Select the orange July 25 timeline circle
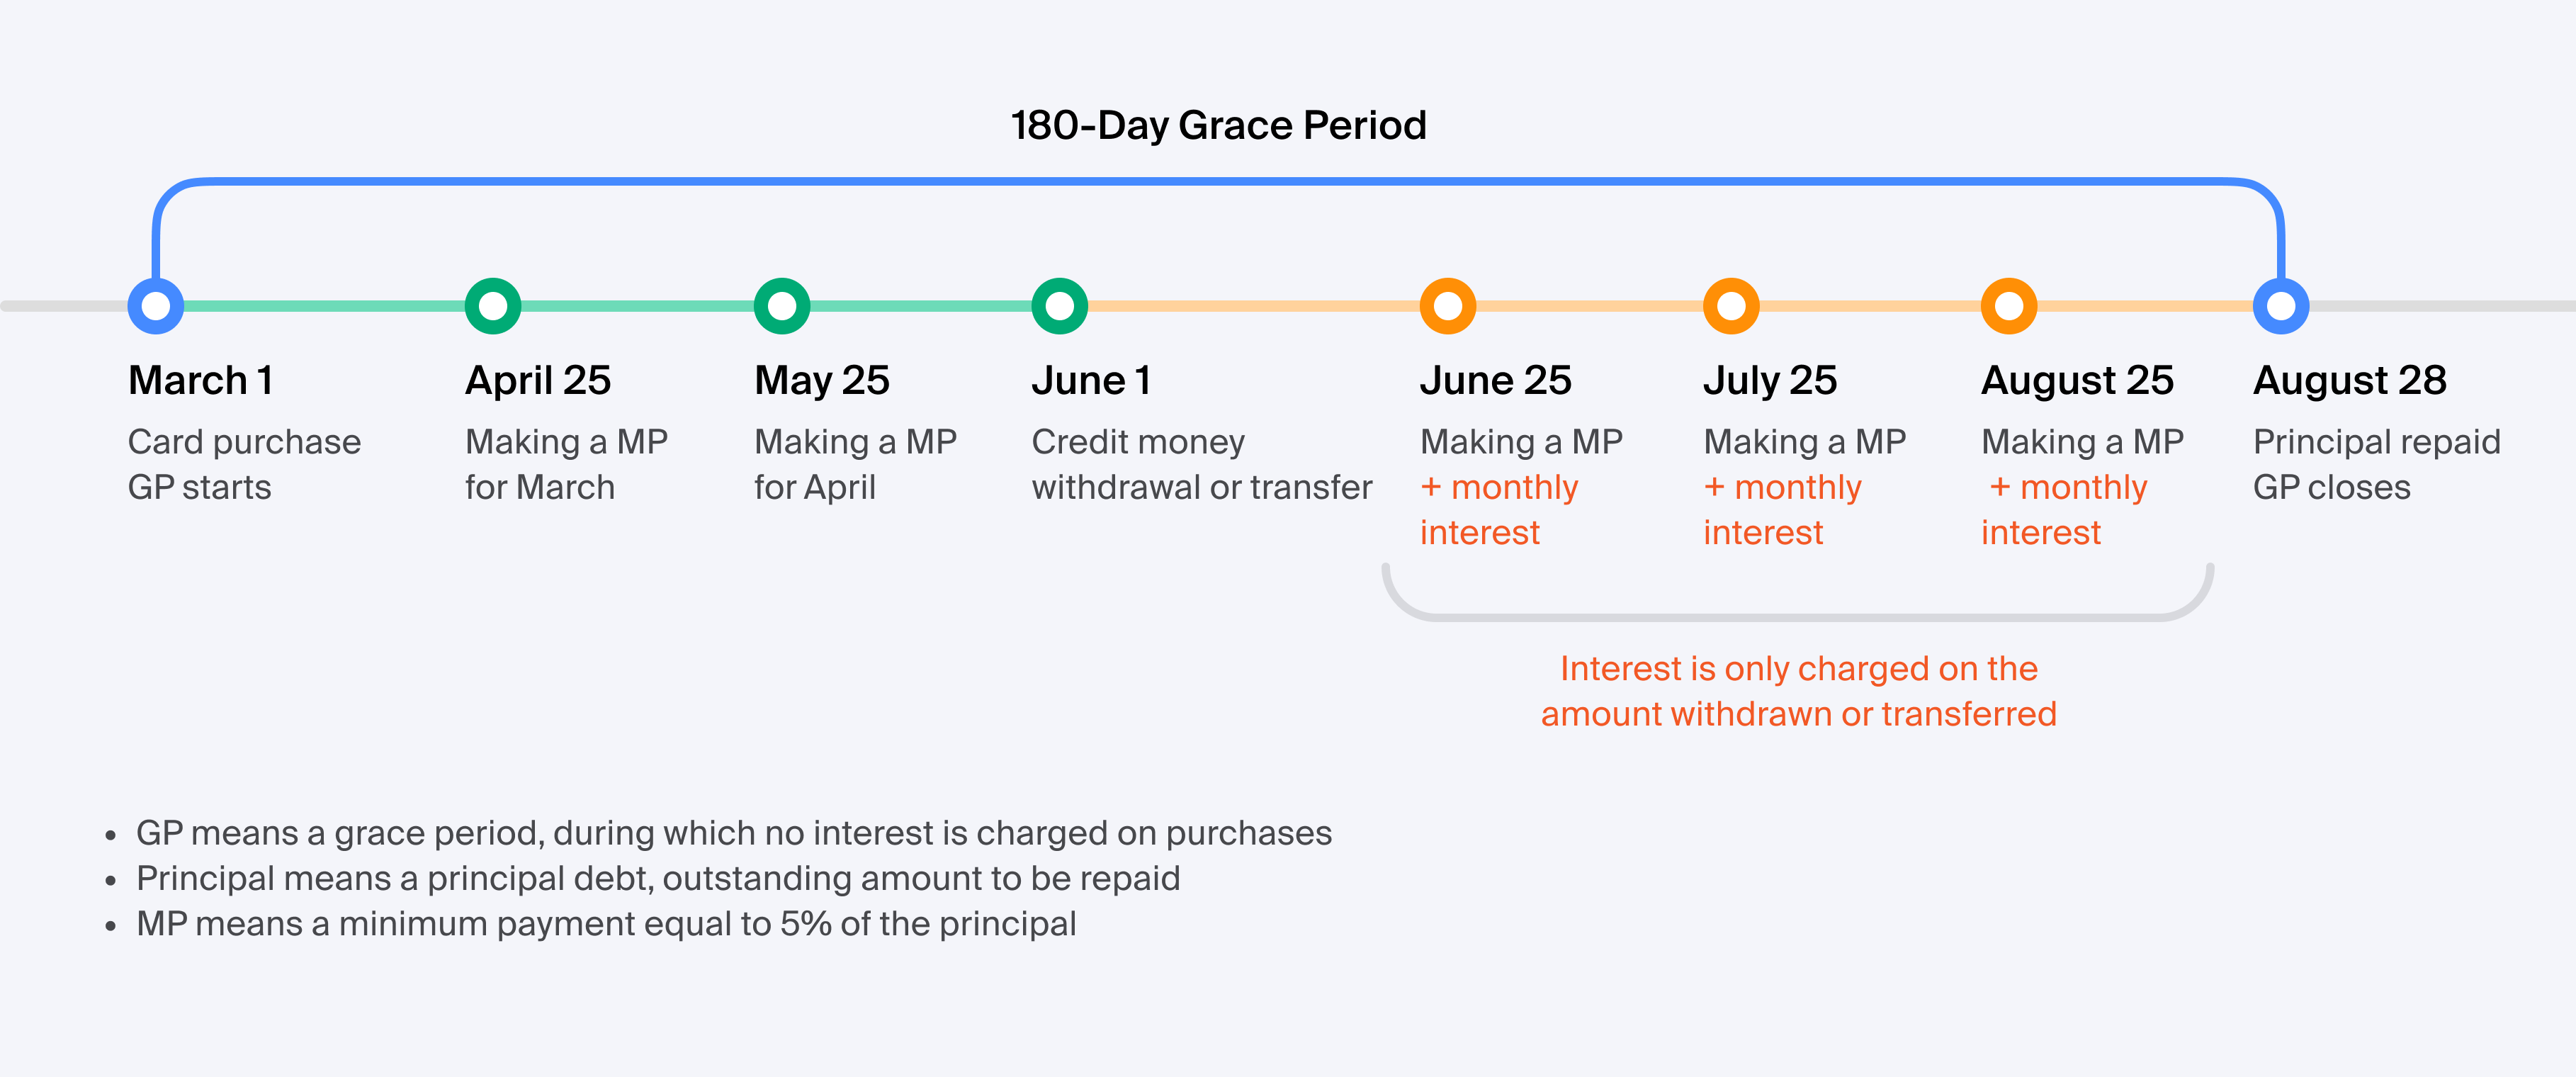This screenshot has width=2576, height=1077. pos(1731,306)
